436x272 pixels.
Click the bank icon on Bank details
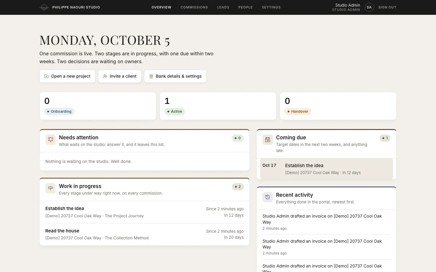[x=151, y=76]
